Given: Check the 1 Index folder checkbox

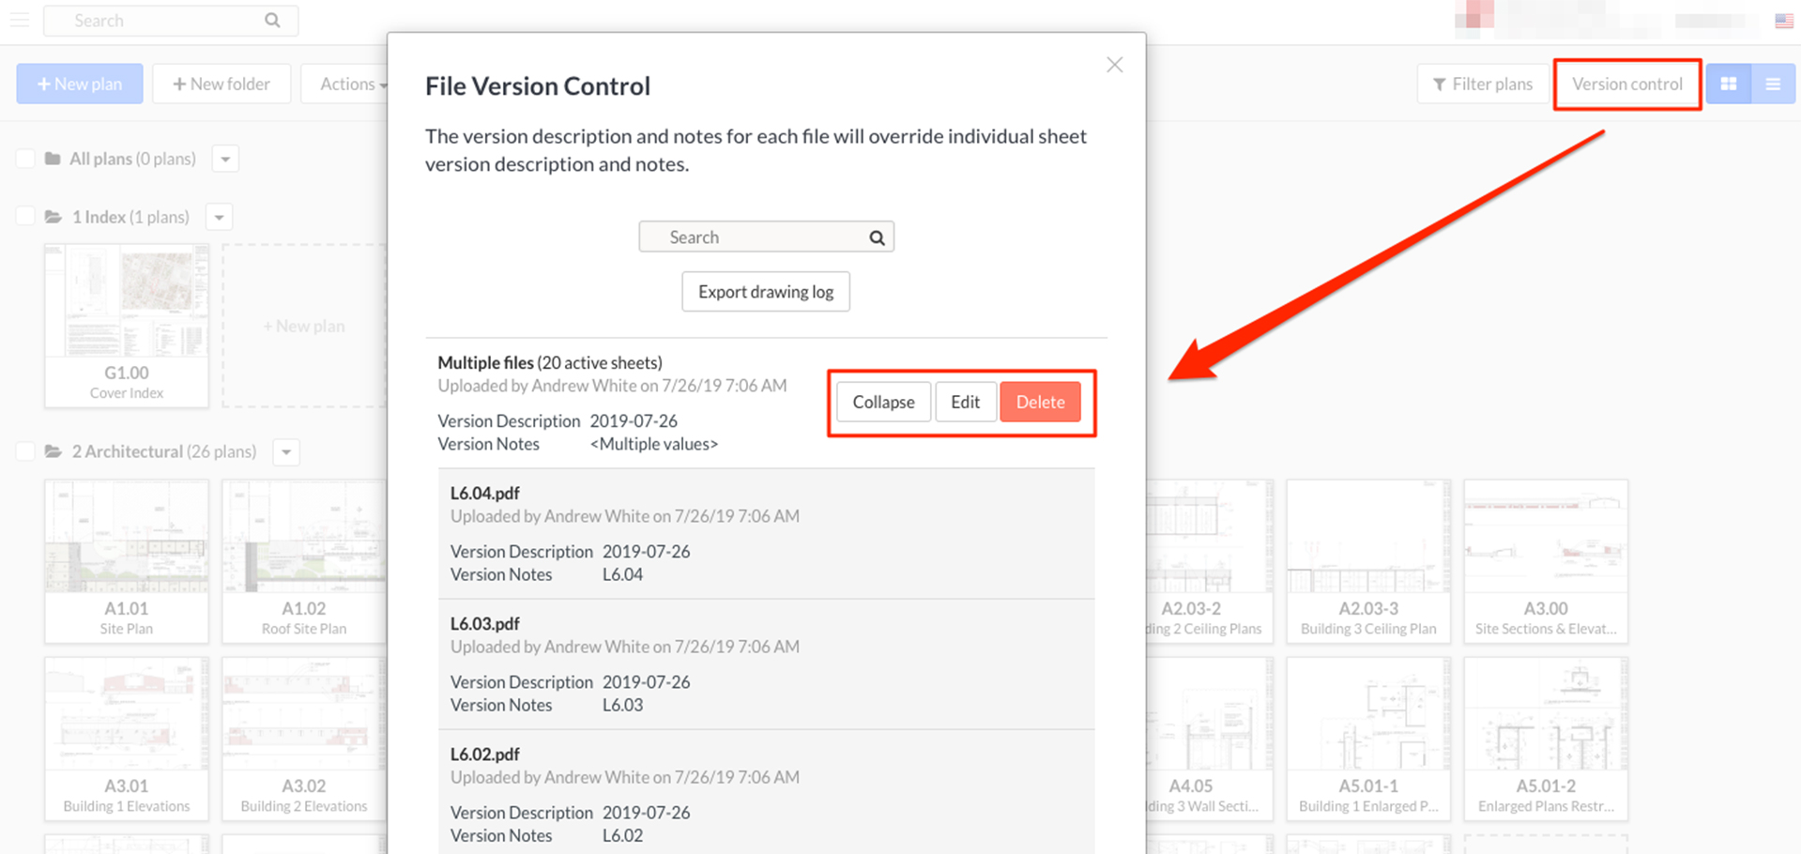Looking at the screenshot, I should [x=25, y=217].
